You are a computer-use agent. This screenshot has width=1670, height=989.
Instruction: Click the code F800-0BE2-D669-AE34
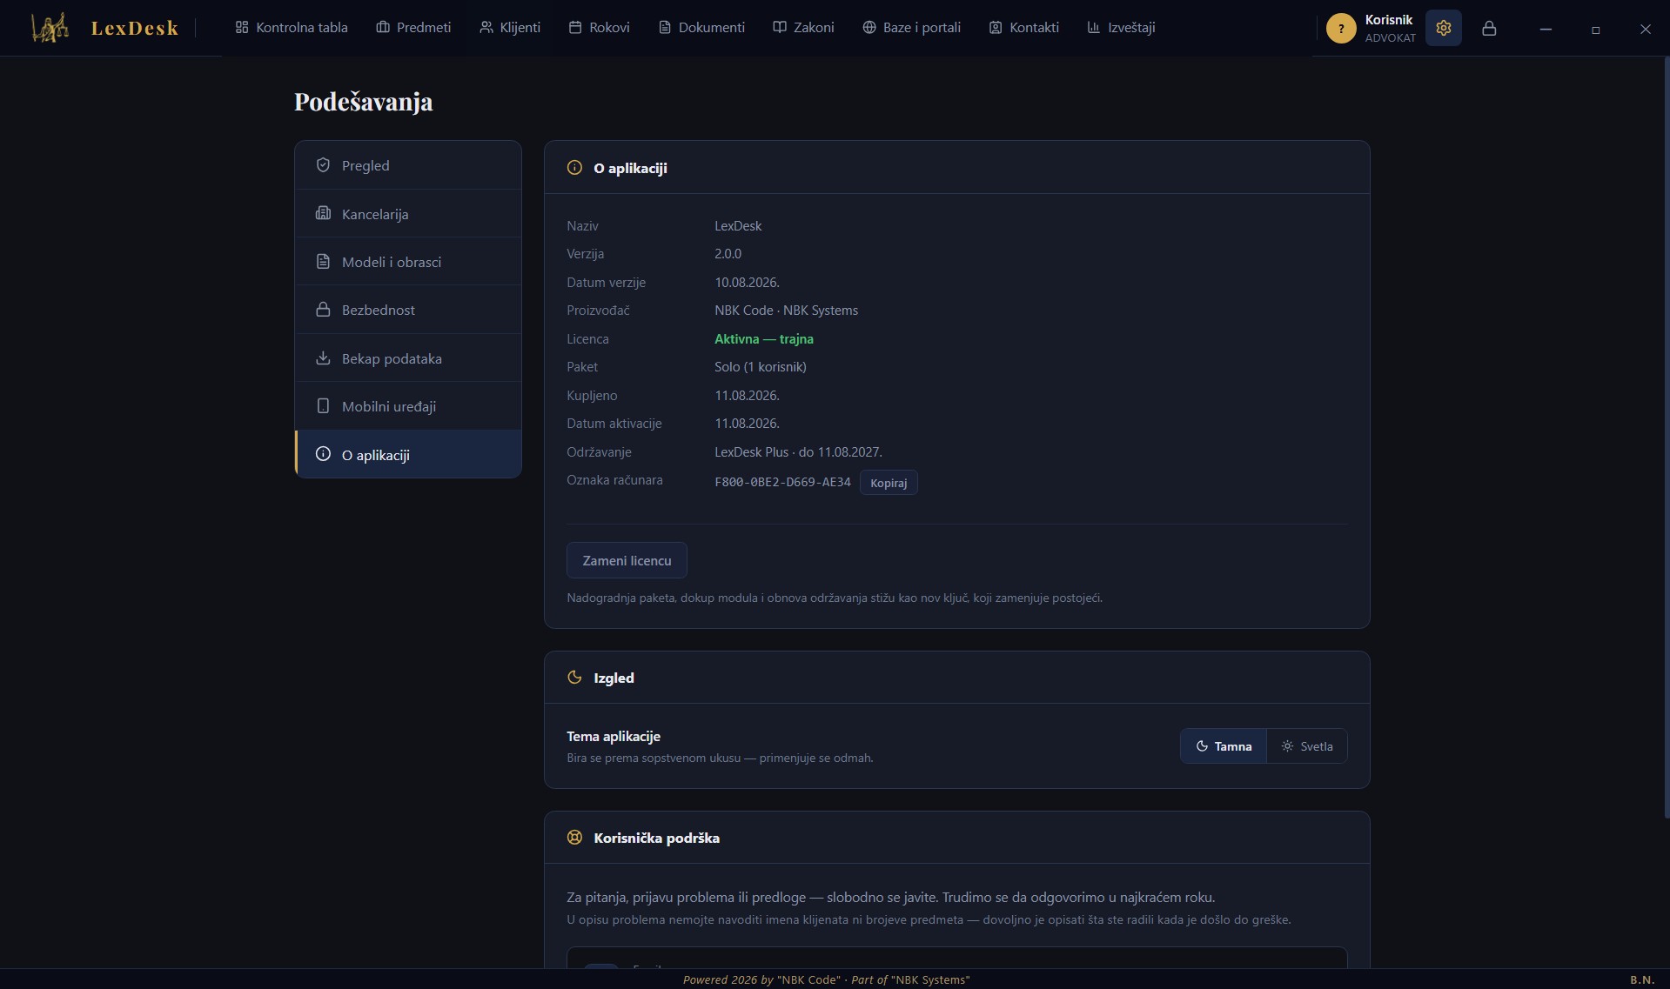tap(782, 482)
